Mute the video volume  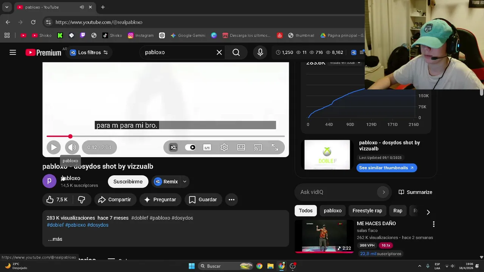[72, 147]
